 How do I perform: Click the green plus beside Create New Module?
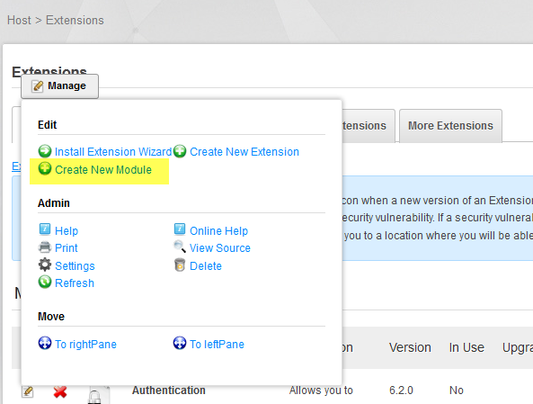point(45,168)
